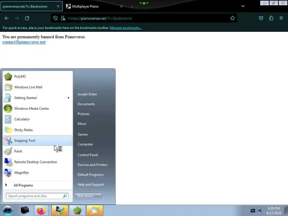Click the network tray icon beside the clock

(260, 211)
